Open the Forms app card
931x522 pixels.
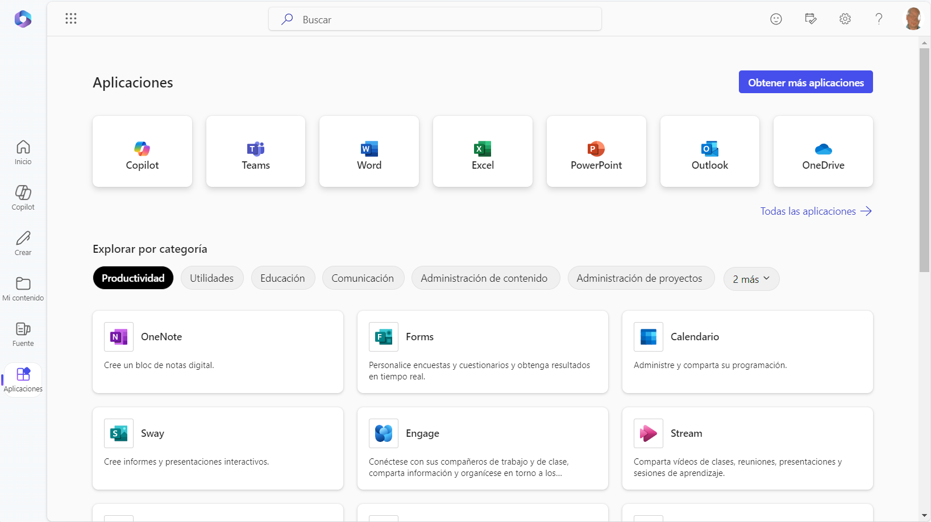coord(483,352)
